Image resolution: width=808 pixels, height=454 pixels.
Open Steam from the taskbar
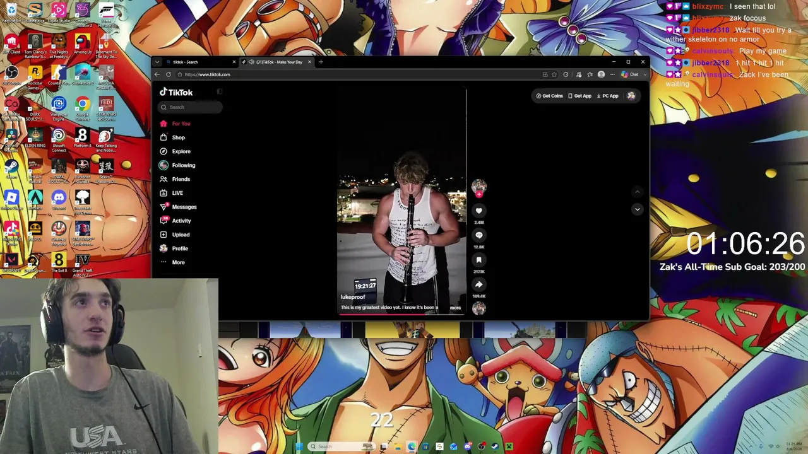pyautogui.click(x=495, y=446)
